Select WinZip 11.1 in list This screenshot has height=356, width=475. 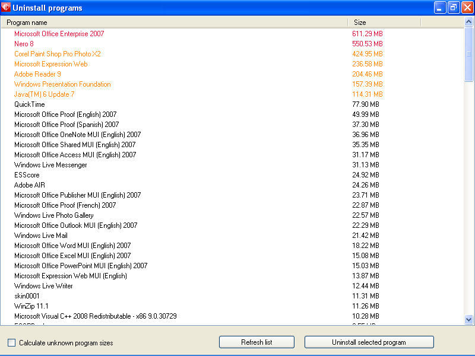31,306
